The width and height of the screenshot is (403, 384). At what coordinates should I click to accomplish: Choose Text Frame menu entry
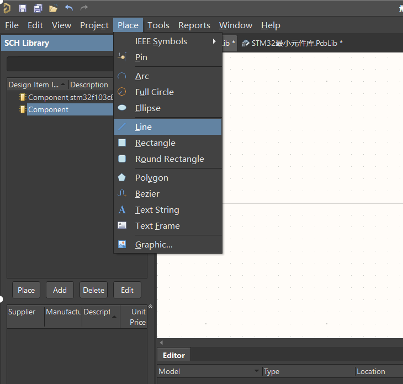point(168,225)
